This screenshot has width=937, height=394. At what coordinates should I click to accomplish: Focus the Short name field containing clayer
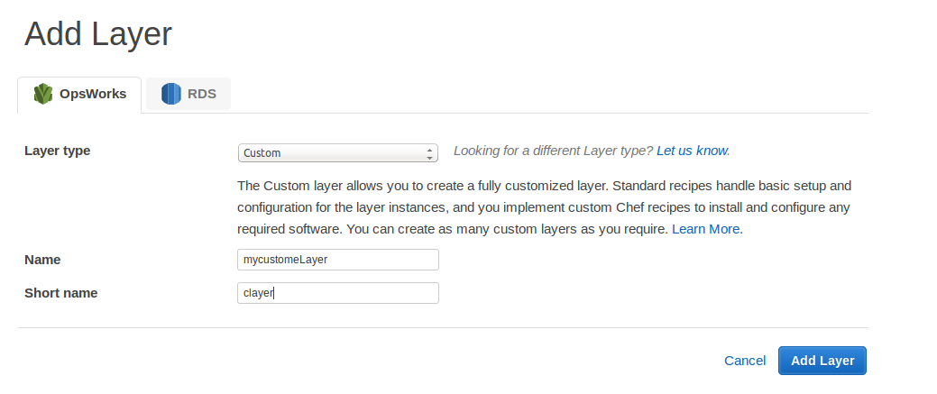[x=337, y=293]
